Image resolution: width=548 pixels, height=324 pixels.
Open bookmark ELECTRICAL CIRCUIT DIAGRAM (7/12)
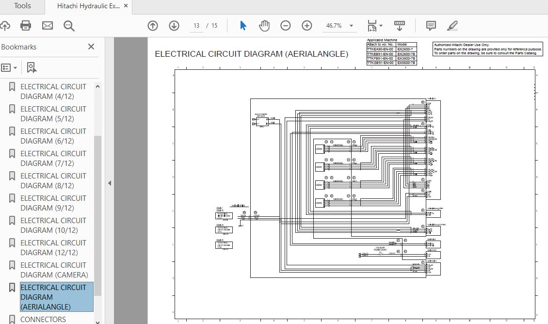[53, 159]
